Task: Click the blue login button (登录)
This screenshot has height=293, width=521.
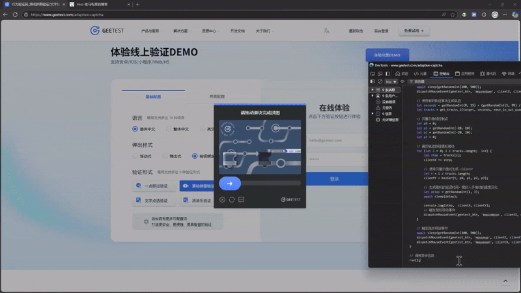Action: 334,179
